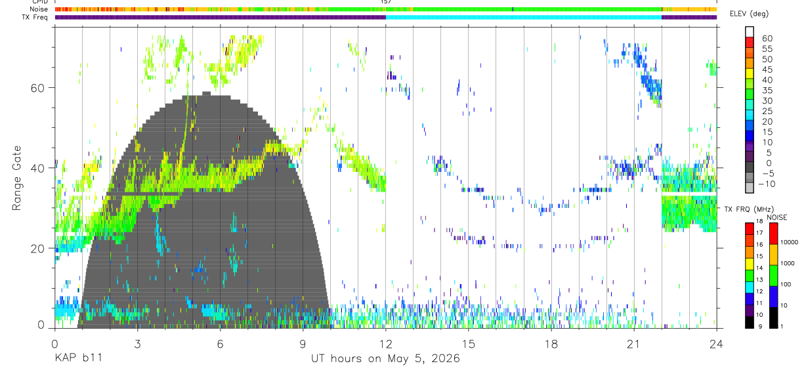Click the cyan section of the TX Freq strip
The image size is (806, 372).
[523, 17]
